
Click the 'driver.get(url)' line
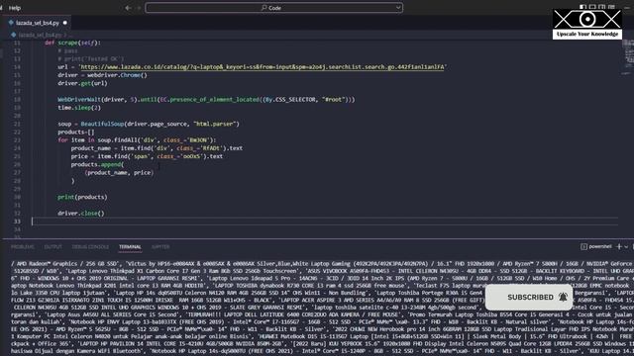tap(82, 83)
